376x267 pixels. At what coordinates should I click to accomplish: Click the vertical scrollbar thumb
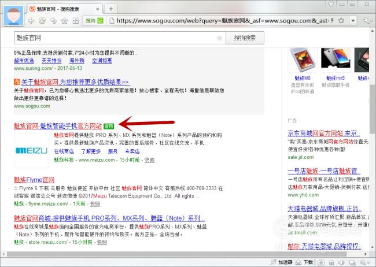(372, 109)
